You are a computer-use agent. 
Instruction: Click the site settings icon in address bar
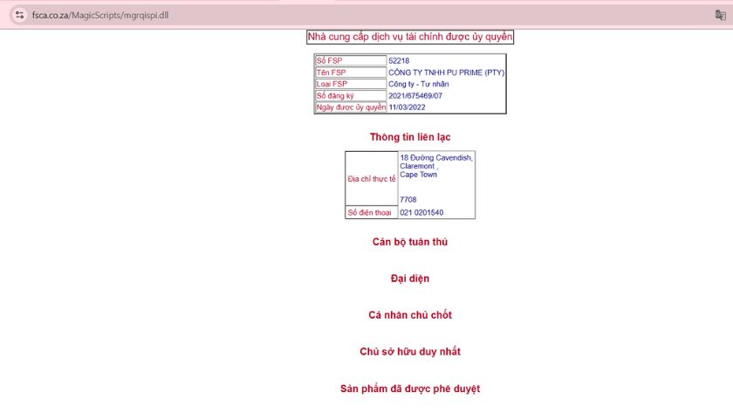click(x=19, y=15)
